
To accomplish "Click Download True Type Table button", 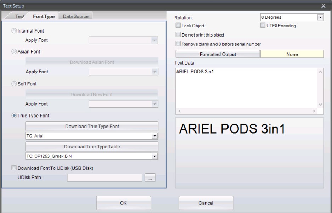I will [92, 147].
